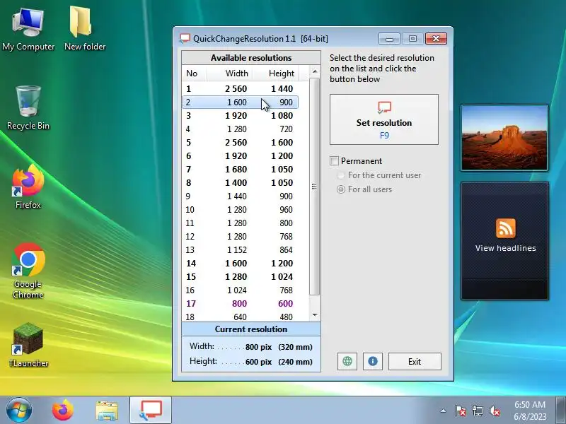Select resolution row 17, 800 x 600
The height and width of the screenshot is (424, 566).
[x=240, y=304]
